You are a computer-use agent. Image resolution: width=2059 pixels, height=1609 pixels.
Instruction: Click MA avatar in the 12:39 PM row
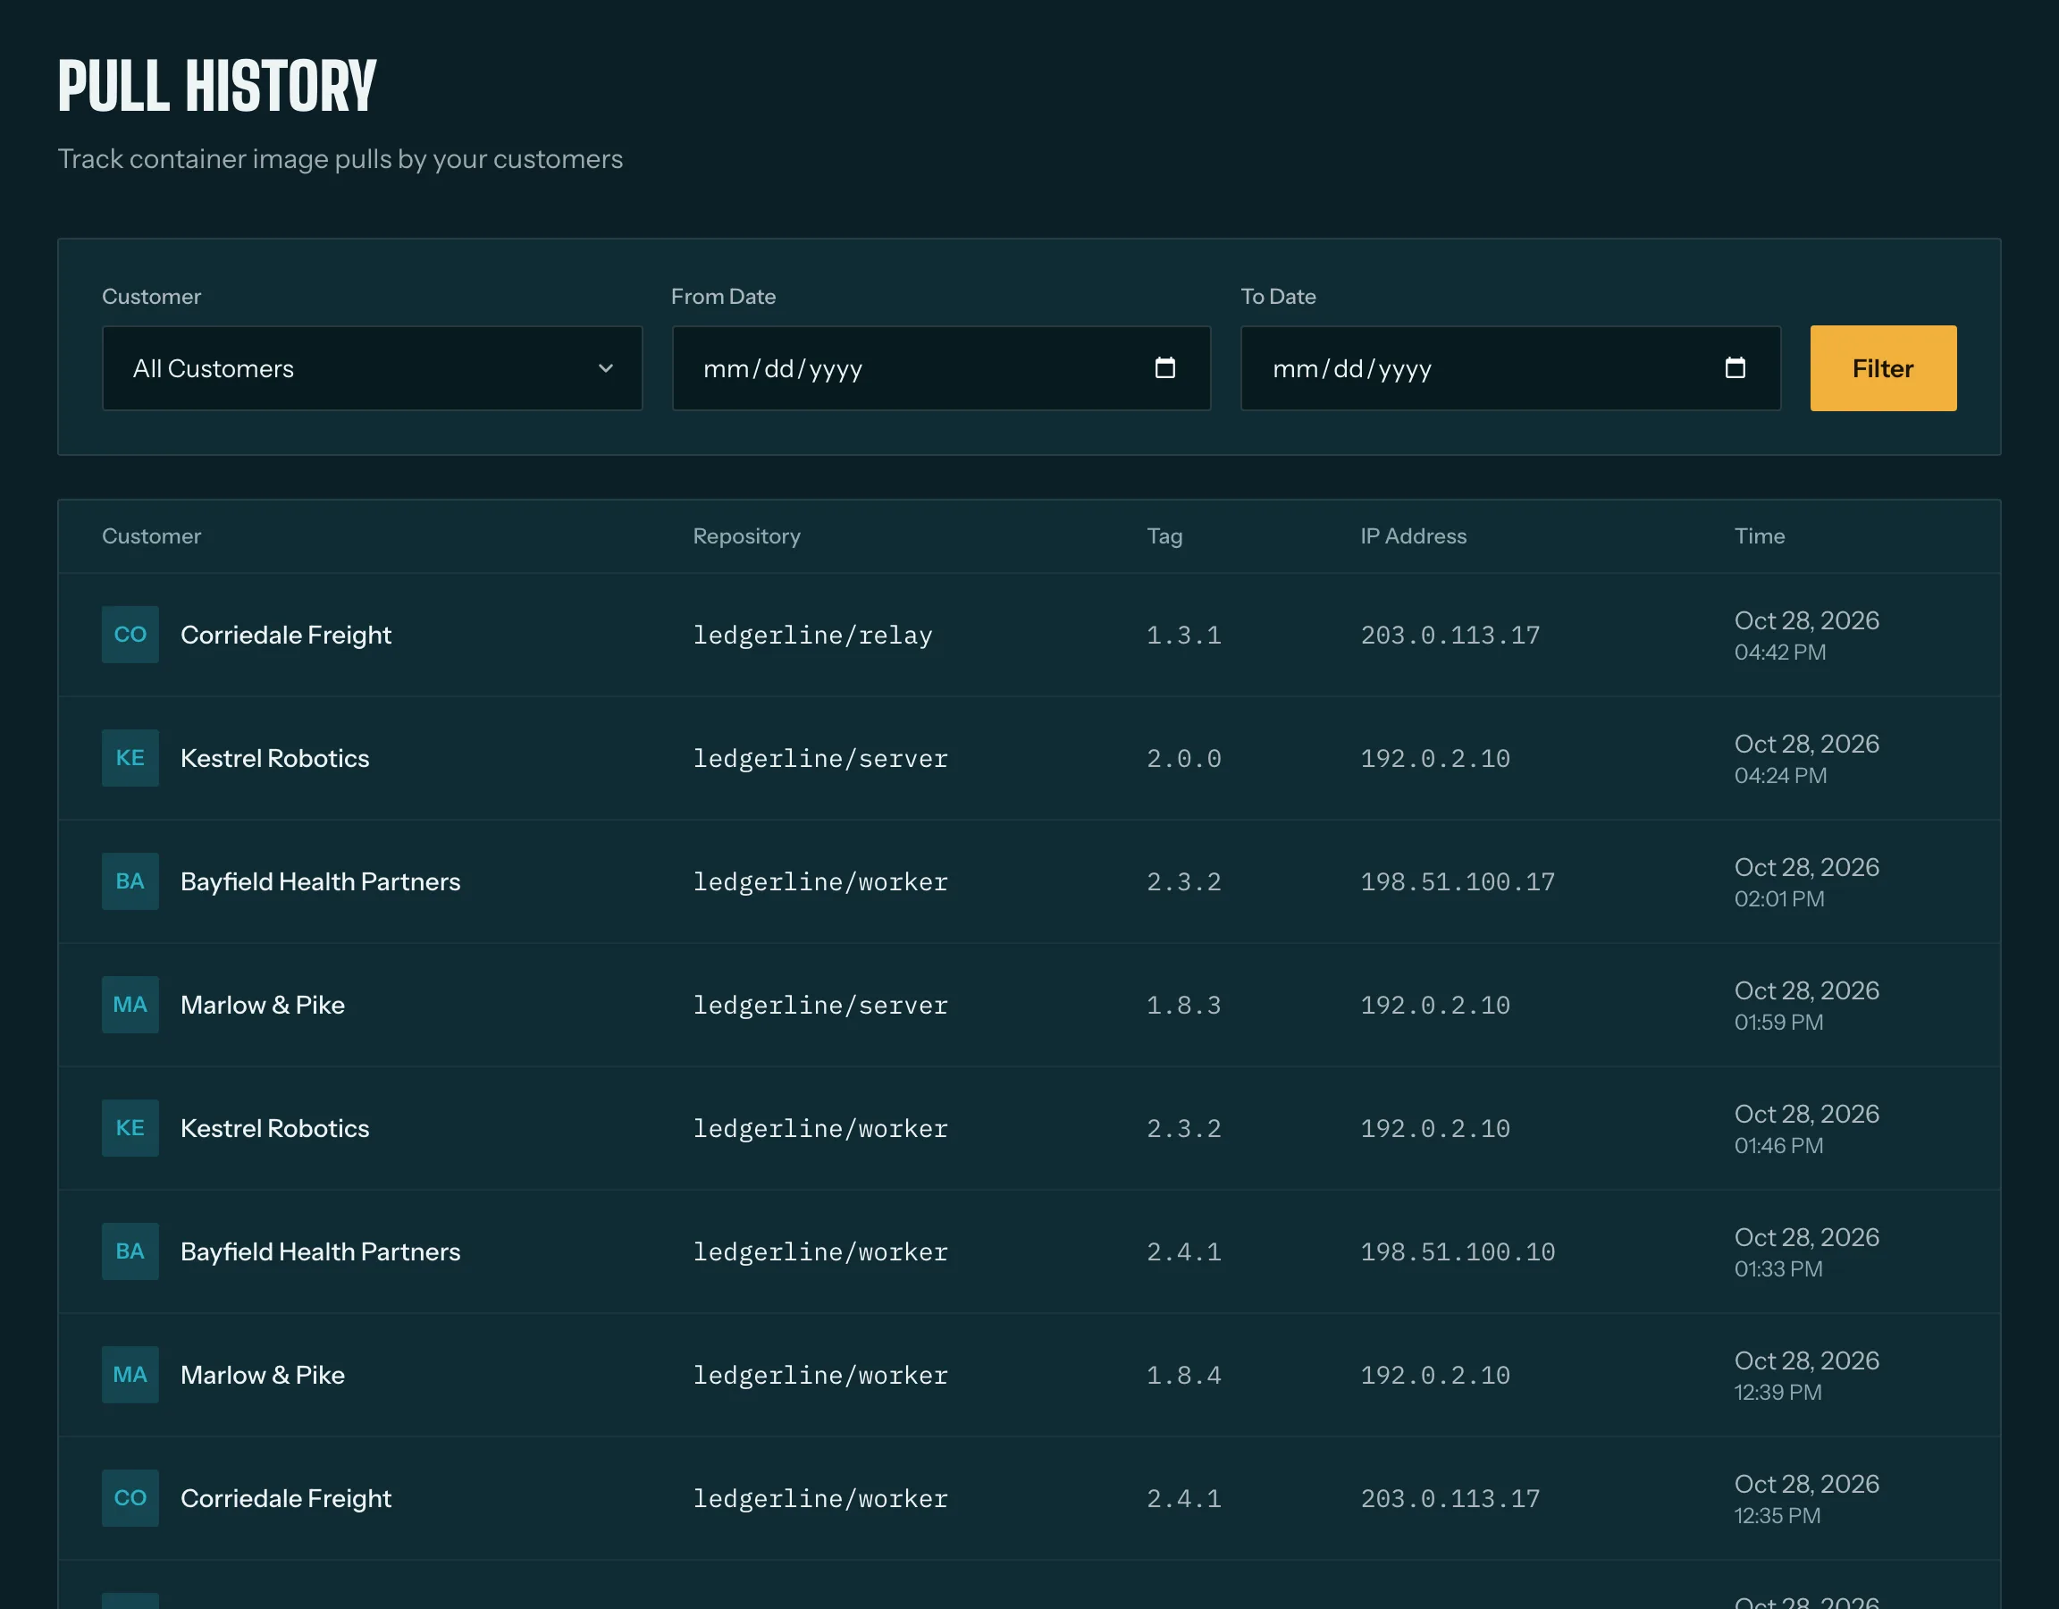130,1375
